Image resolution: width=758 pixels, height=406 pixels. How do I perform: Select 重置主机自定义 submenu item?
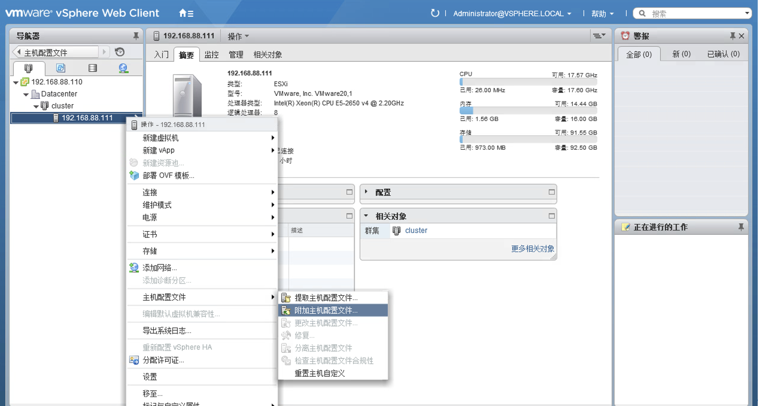click(333, 373)
